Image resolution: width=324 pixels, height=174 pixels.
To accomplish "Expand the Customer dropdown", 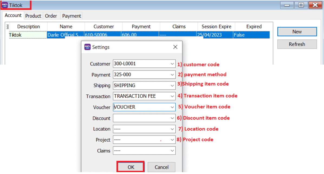I will pos(172,64).
